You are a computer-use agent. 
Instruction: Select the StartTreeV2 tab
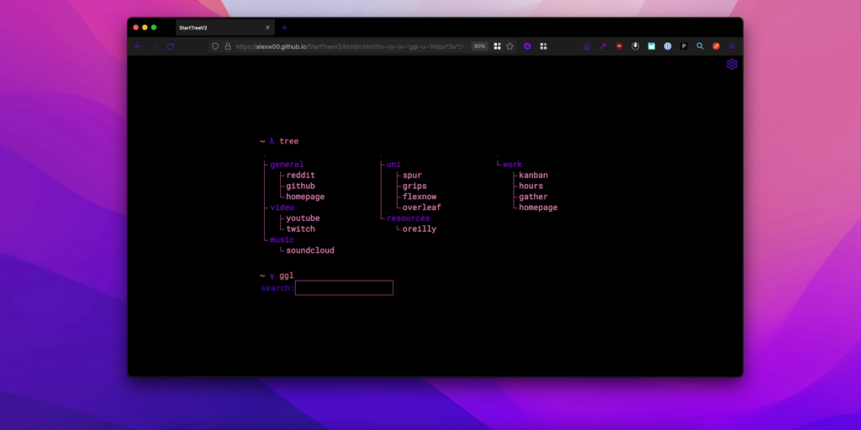tap(219, 28)
